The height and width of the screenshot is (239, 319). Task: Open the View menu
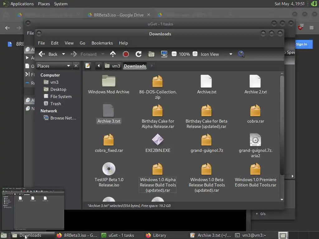pos(69,43)
